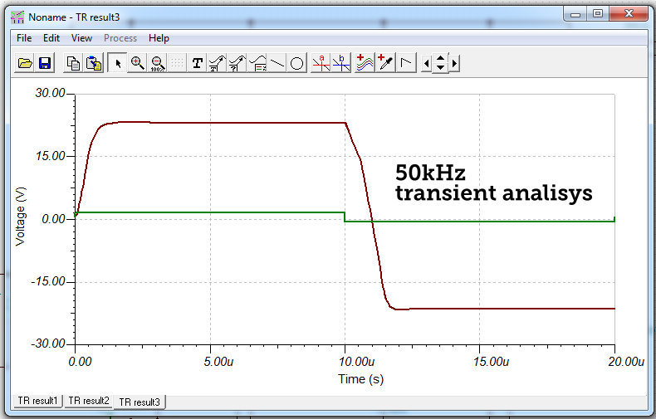The image size is (656, 419).
Task: Click the post-processor eyedropper icon
Action: coord(385,63)
